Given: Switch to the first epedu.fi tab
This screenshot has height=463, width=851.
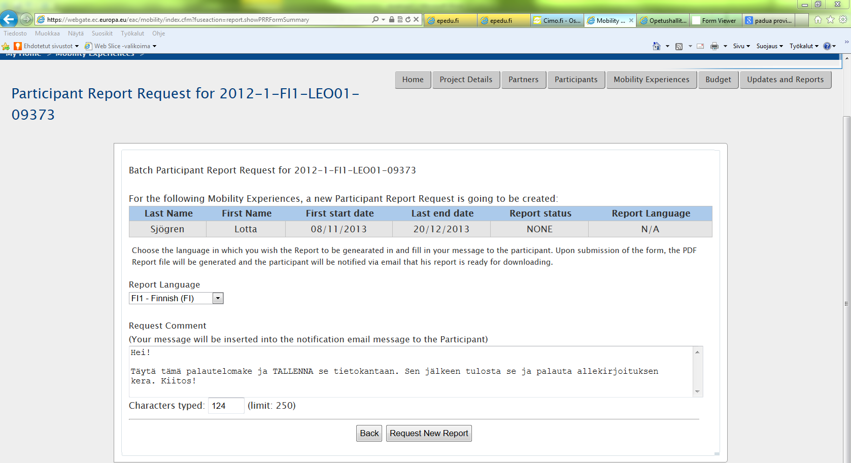Looking at the screenshot, I should tap(450, 20).
